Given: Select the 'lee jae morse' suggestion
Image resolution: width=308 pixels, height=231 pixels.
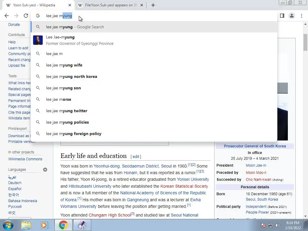Looking at the screenshot, I should tap(154, 99).
